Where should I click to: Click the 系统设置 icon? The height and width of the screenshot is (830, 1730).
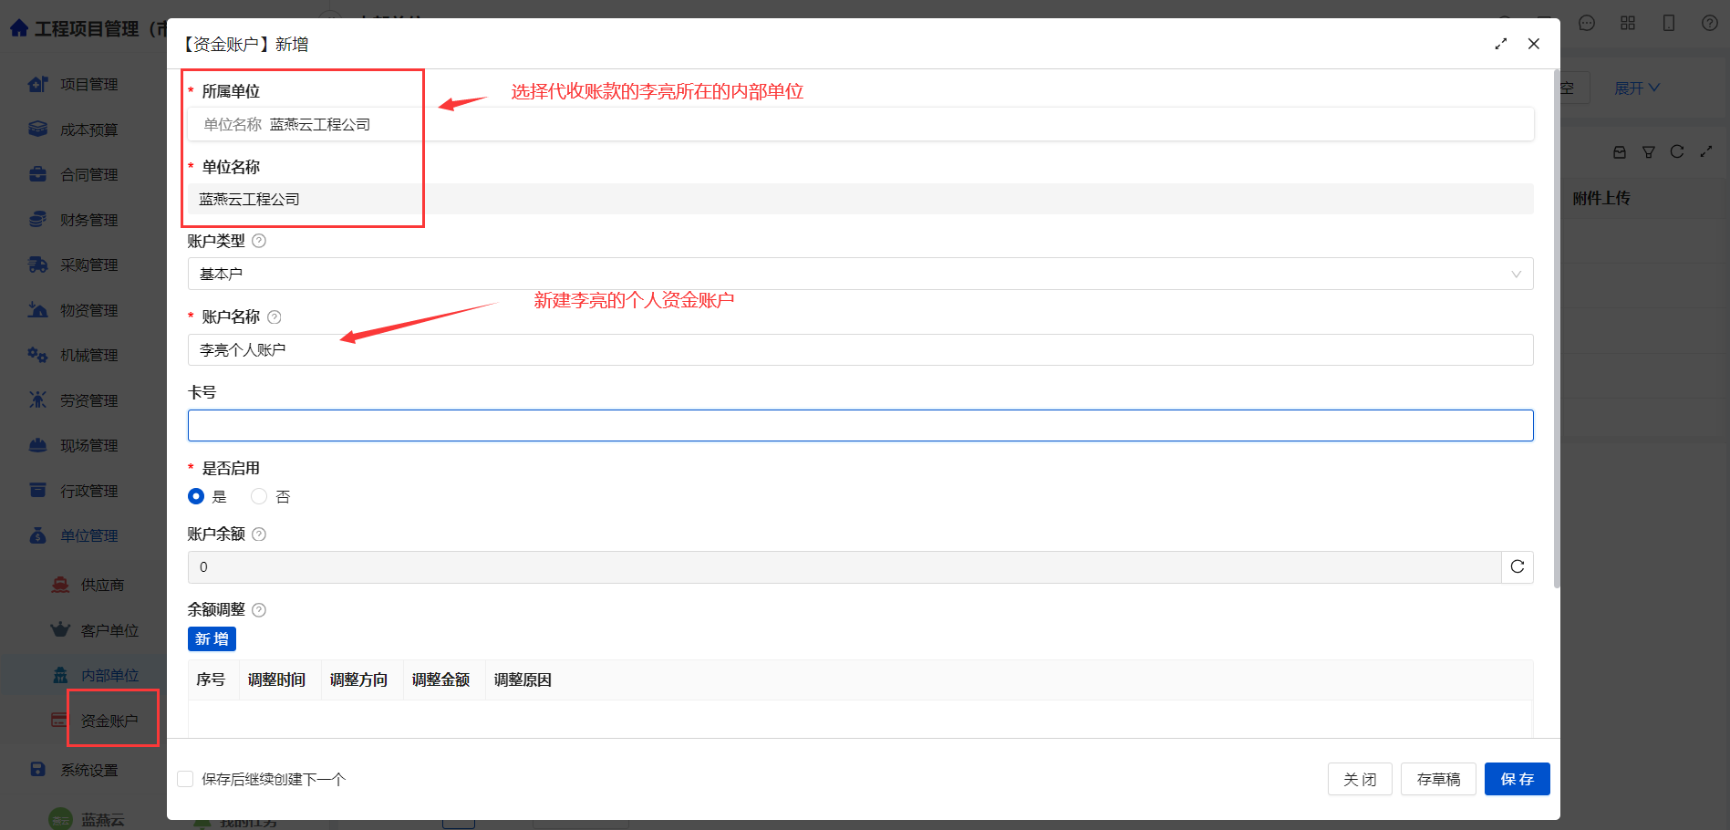[37, 769]
